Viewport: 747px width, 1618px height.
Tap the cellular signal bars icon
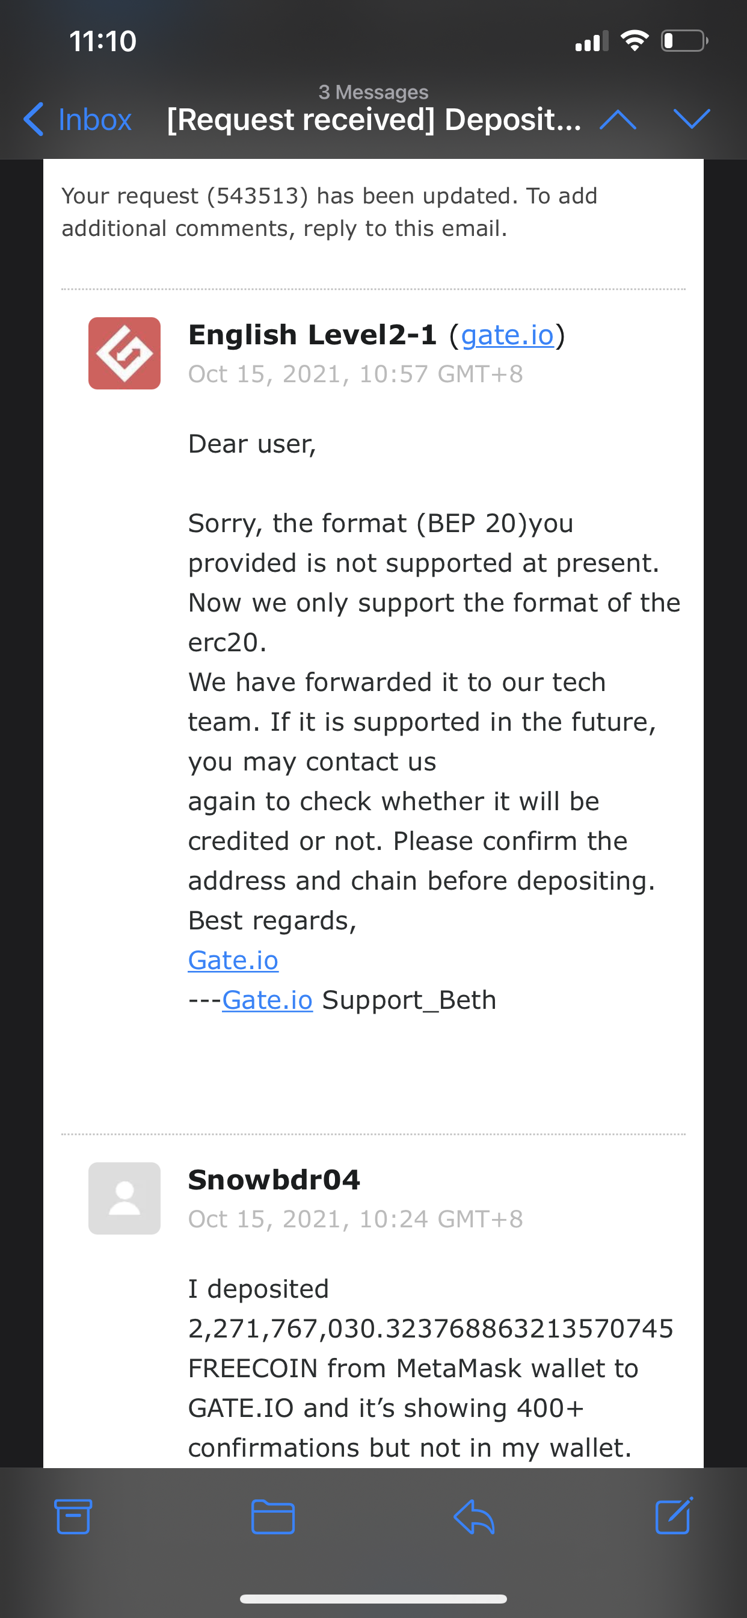tap(592, 41)
